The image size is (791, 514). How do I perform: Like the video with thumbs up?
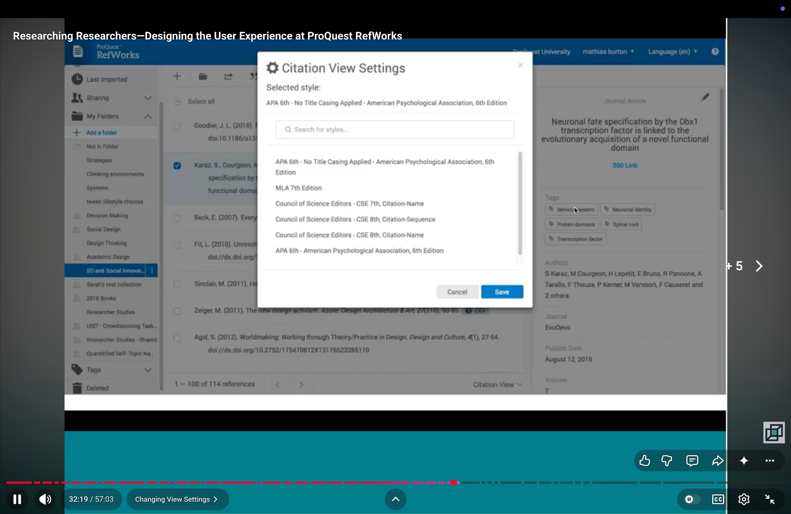pos(644,460)
